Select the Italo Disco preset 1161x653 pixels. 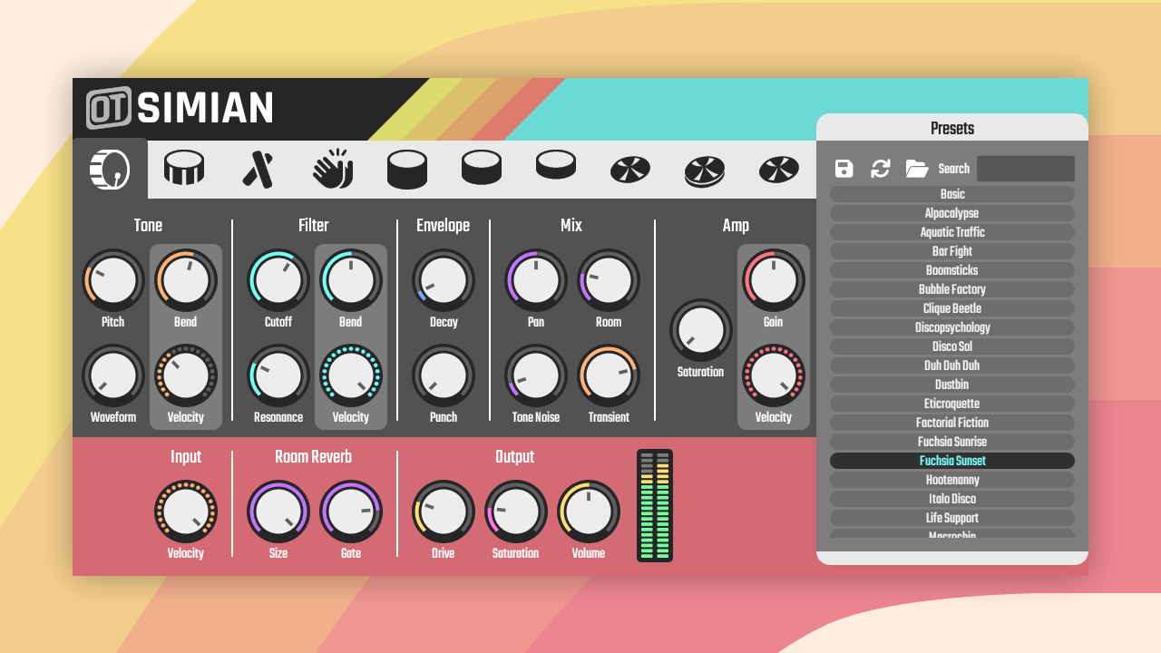click(951, 498)
